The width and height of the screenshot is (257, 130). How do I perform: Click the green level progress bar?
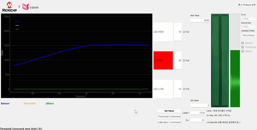(x=235, y=78)
